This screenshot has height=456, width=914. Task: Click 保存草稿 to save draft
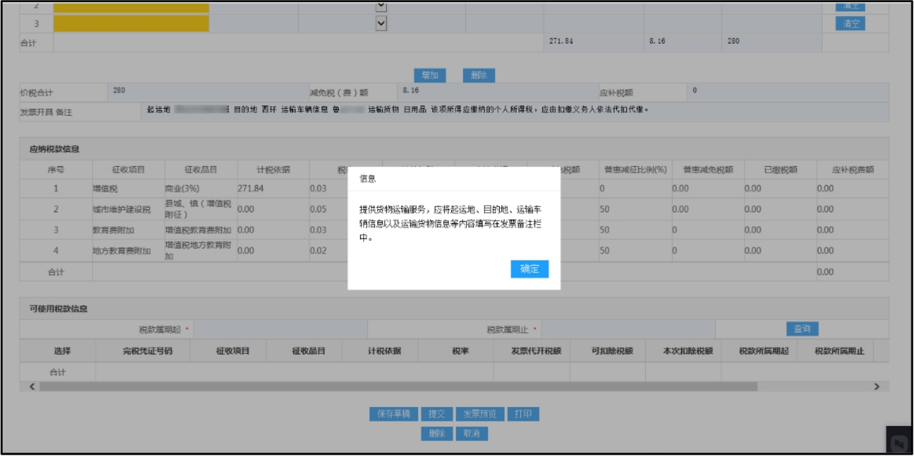tap(394, 414)
